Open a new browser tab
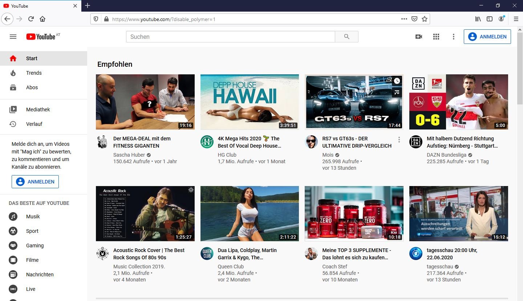 click(x=88, y=5)
